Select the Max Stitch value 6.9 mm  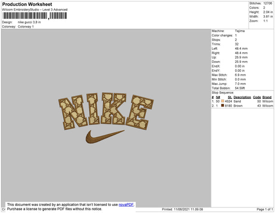click(x=240, y=75)
